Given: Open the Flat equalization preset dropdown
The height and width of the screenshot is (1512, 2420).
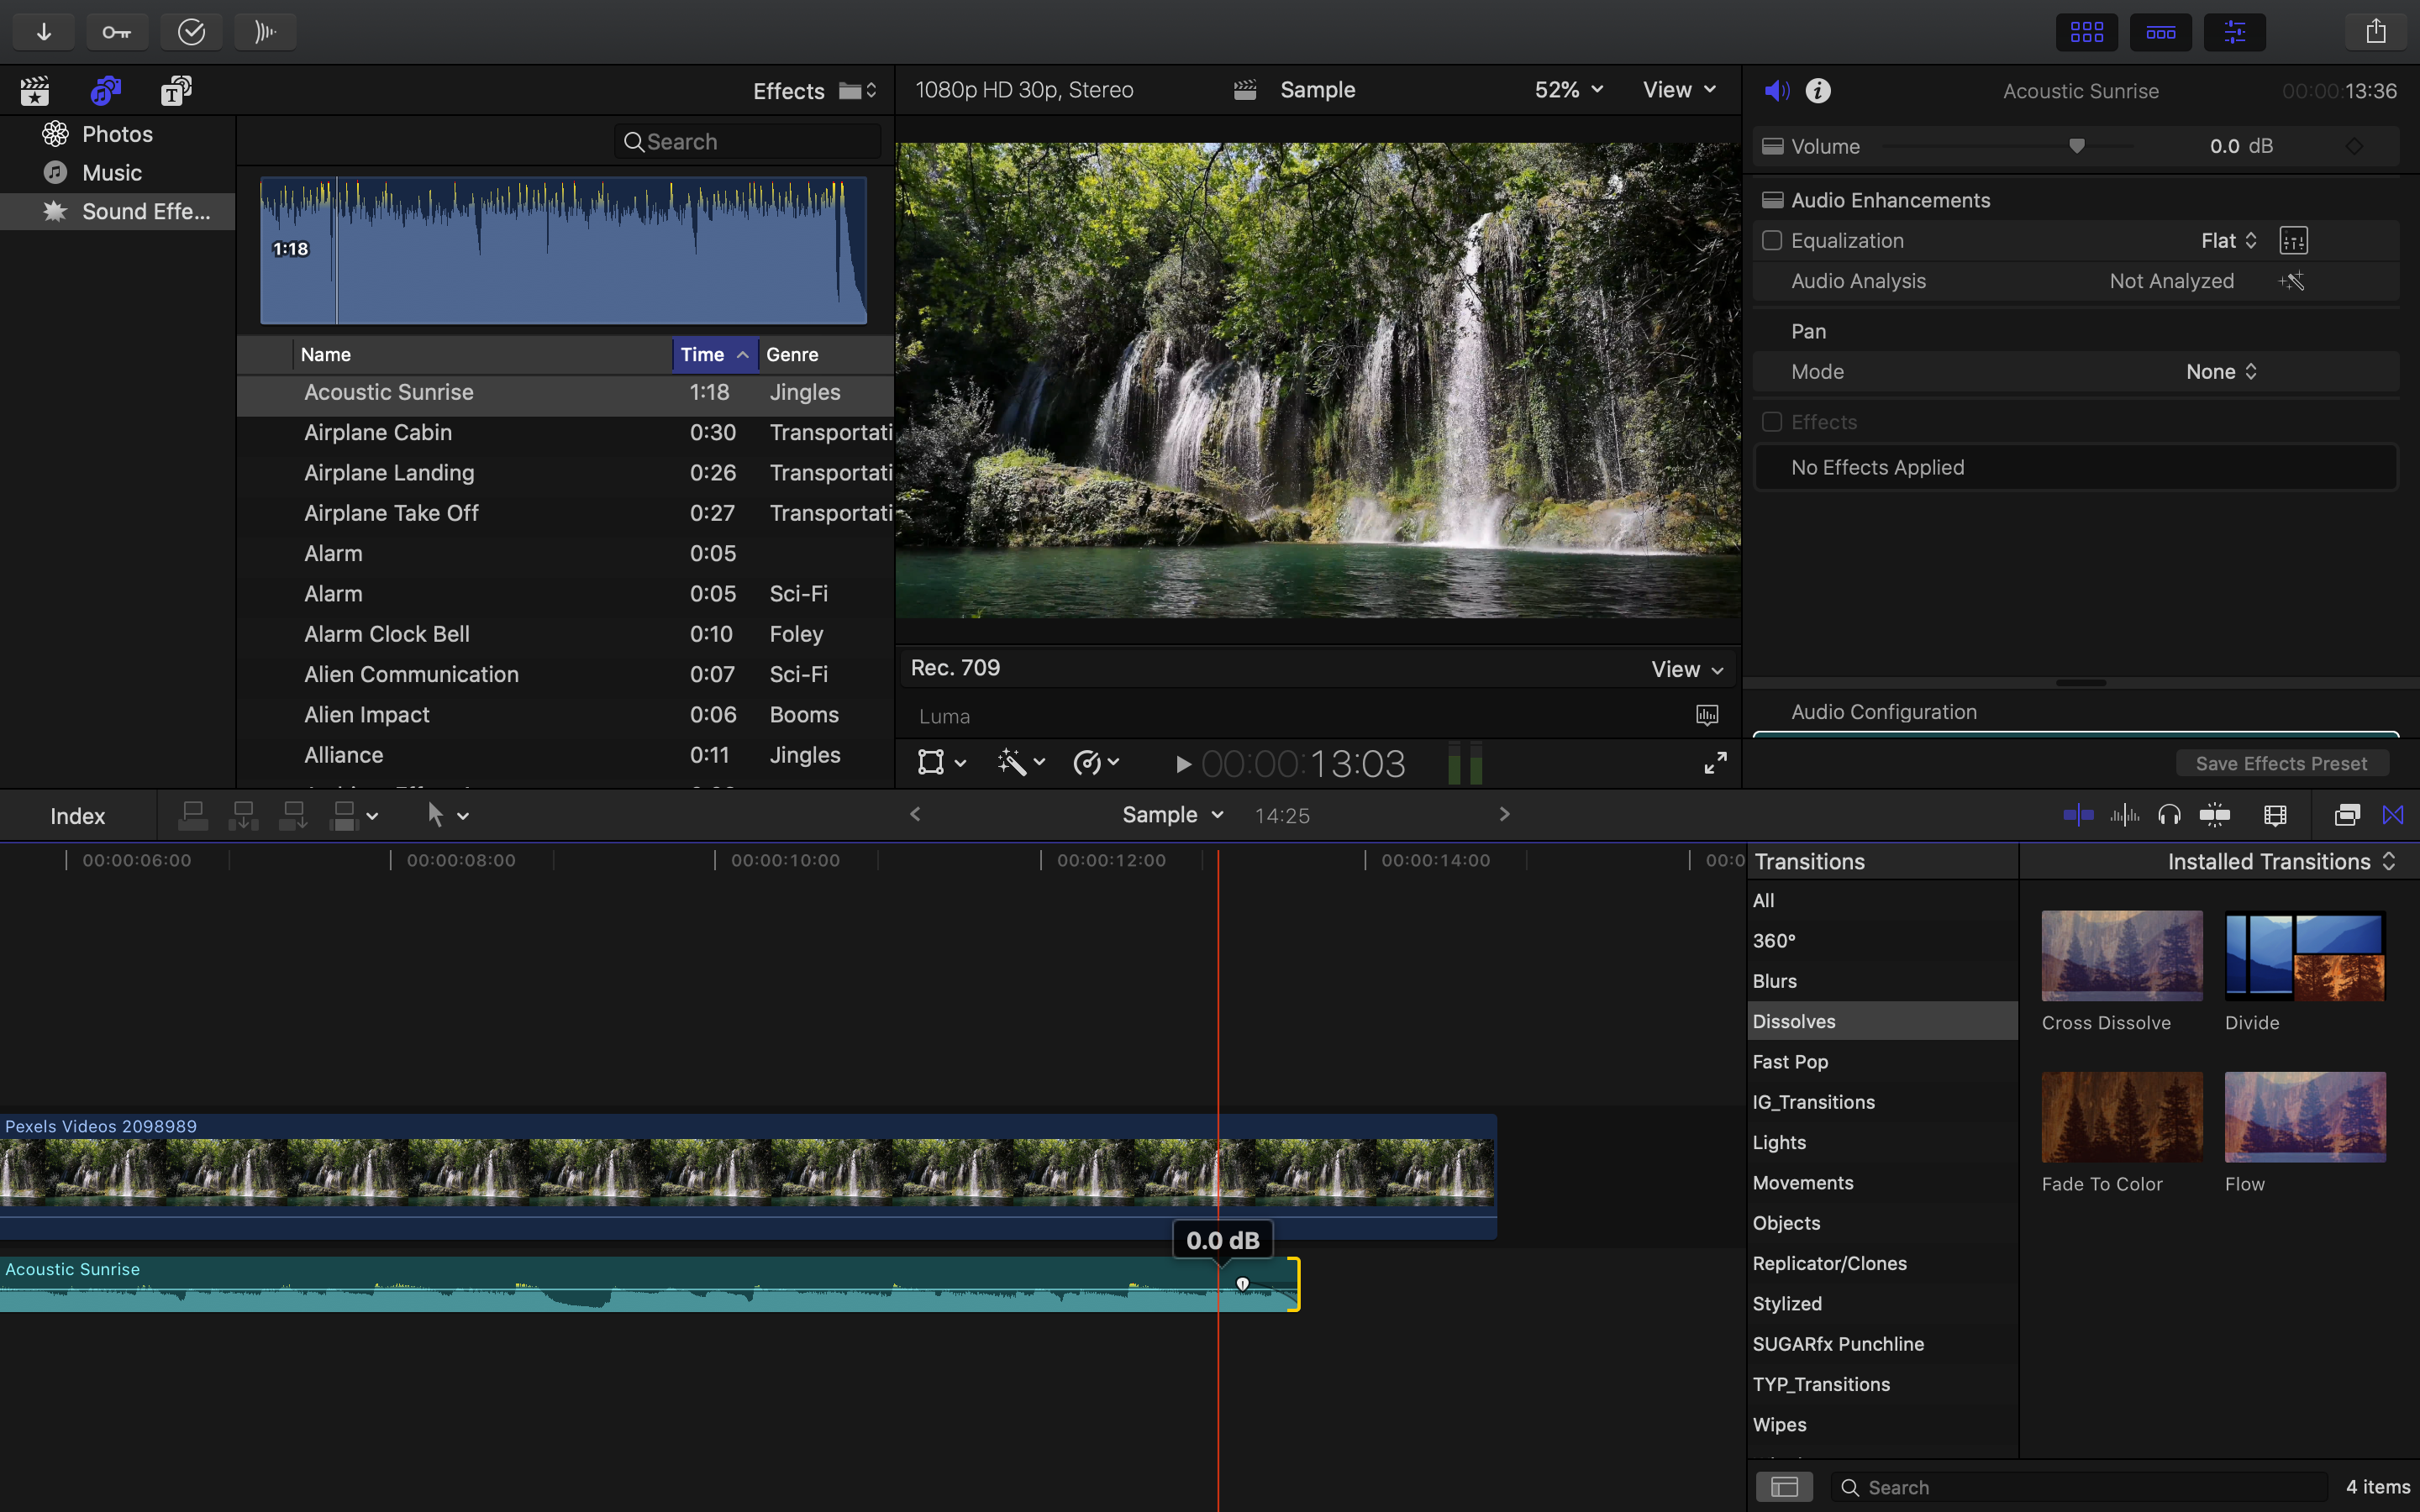Looking at the screenshot, I should [x=2227, y=240].
